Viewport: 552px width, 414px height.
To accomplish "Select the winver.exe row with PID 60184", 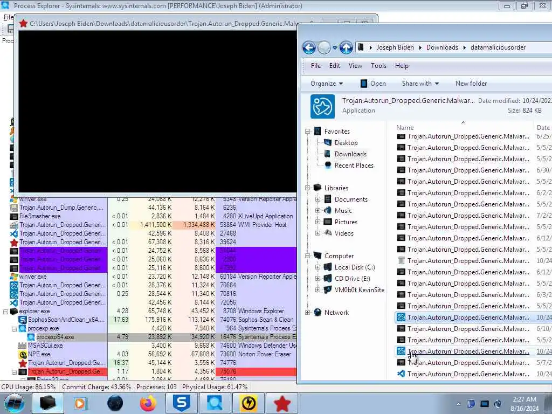I will pos(153,277).
